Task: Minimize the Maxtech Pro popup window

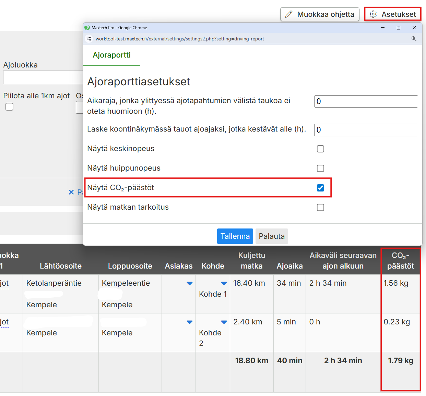Action: click(383, 28)
